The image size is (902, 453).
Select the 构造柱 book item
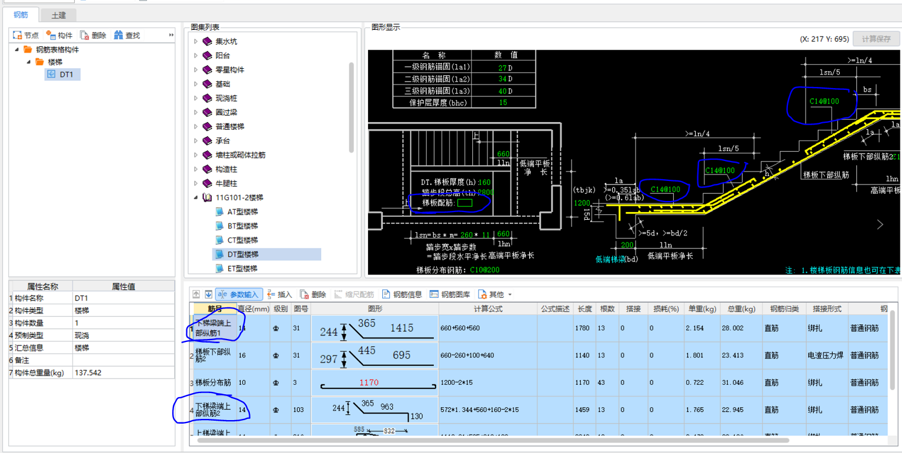226,169
